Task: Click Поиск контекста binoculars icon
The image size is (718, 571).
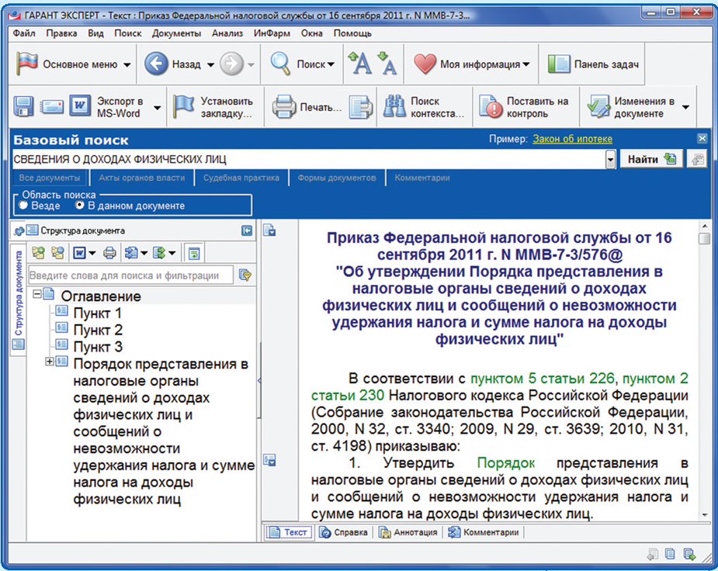Action: (x=395, y=107)
